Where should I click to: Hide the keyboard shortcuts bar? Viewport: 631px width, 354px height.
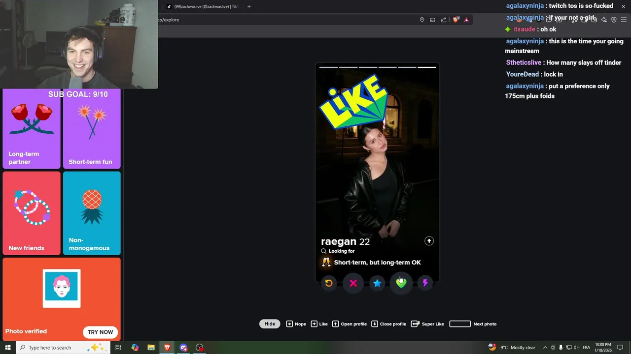tap(270, 324)
